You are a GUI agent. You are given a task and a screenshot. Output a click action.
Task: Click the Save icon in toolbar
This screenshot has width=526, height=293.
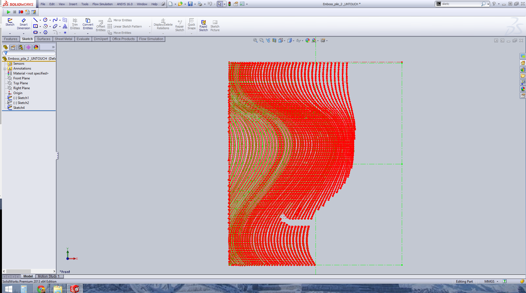190,4
